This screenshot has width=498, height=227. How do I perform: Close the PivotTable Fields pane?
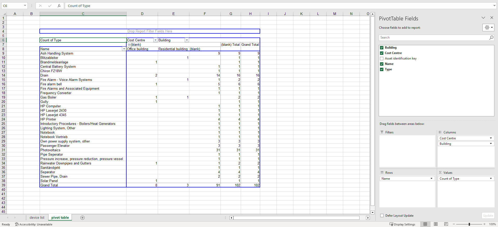(x=492, y=18)
